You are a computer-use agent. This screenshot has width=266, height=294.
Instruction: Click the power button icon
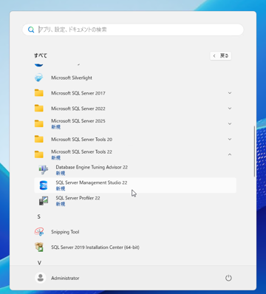(228, 278)
